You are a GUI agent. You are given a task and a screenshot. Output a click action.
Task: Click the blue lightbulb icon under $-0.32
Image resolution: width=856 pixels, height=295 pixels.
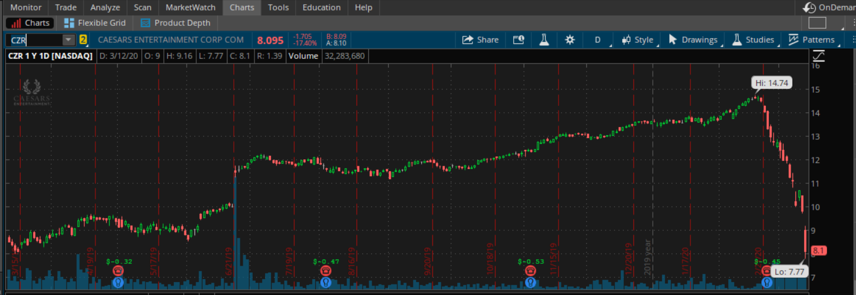pyautogui.click(x=118, y=282)
